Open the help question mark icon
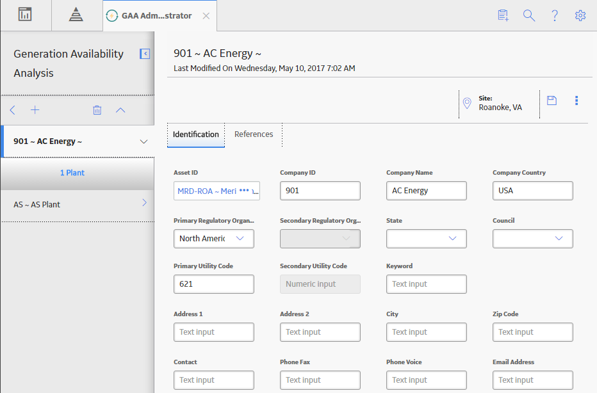This screenshot has width=597, height=393. coord(555,15)
